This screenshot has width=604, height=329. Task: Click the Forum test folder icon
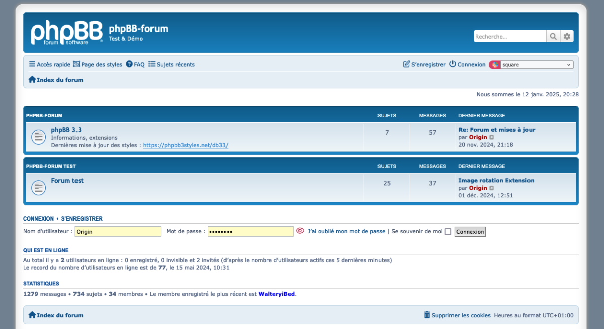39,188
